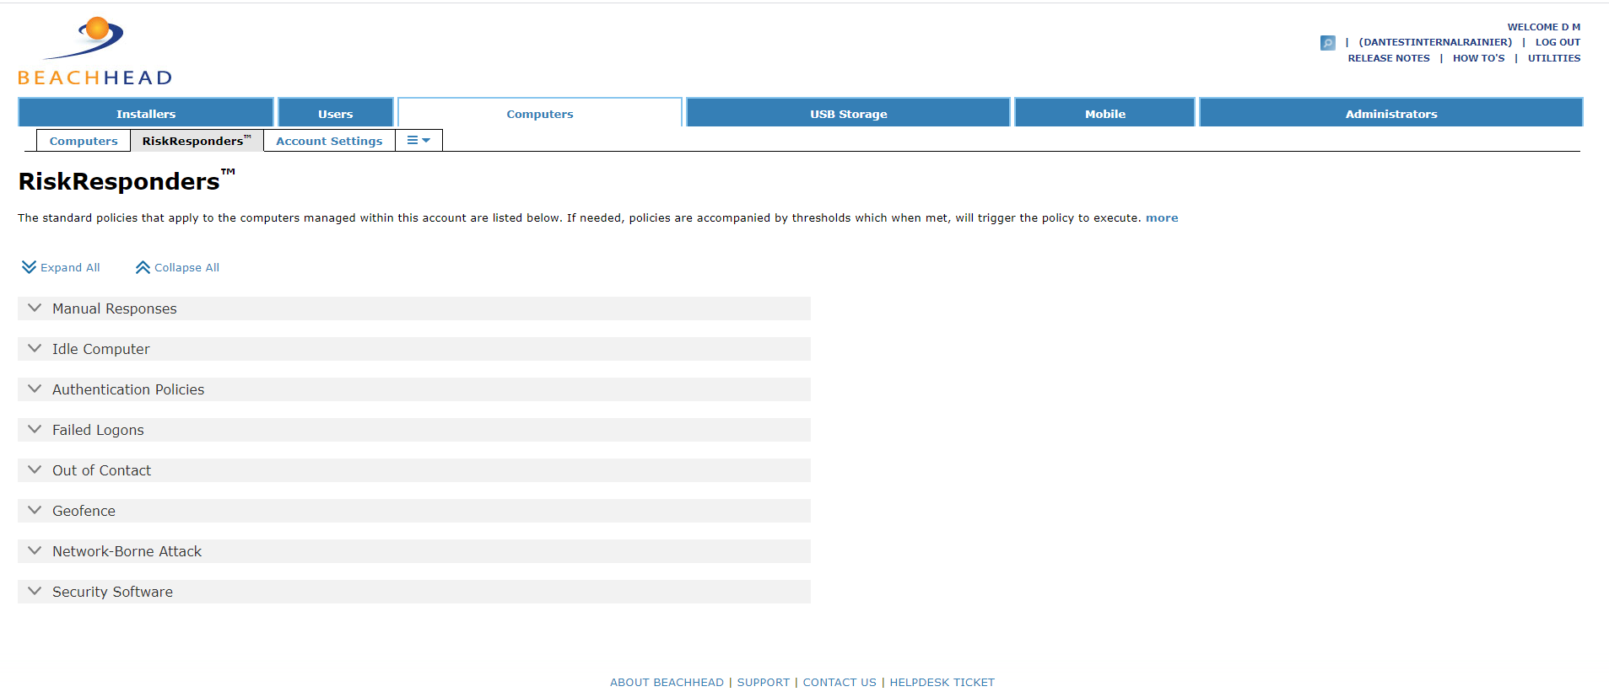Screen dimensions: 1609x692
Task: Click the 'Idle Computer' section title
Action: click(101, 349)
